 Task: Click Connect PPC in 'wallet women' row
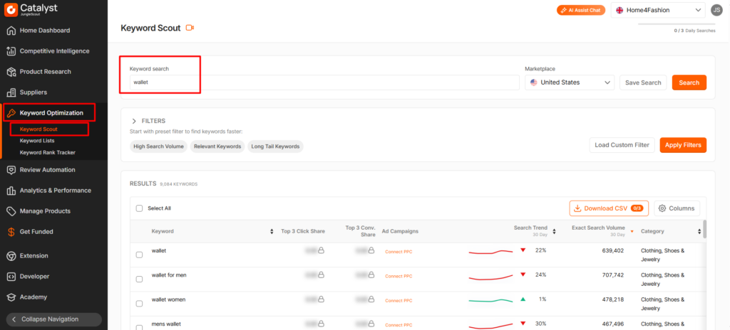coord(399,300)
